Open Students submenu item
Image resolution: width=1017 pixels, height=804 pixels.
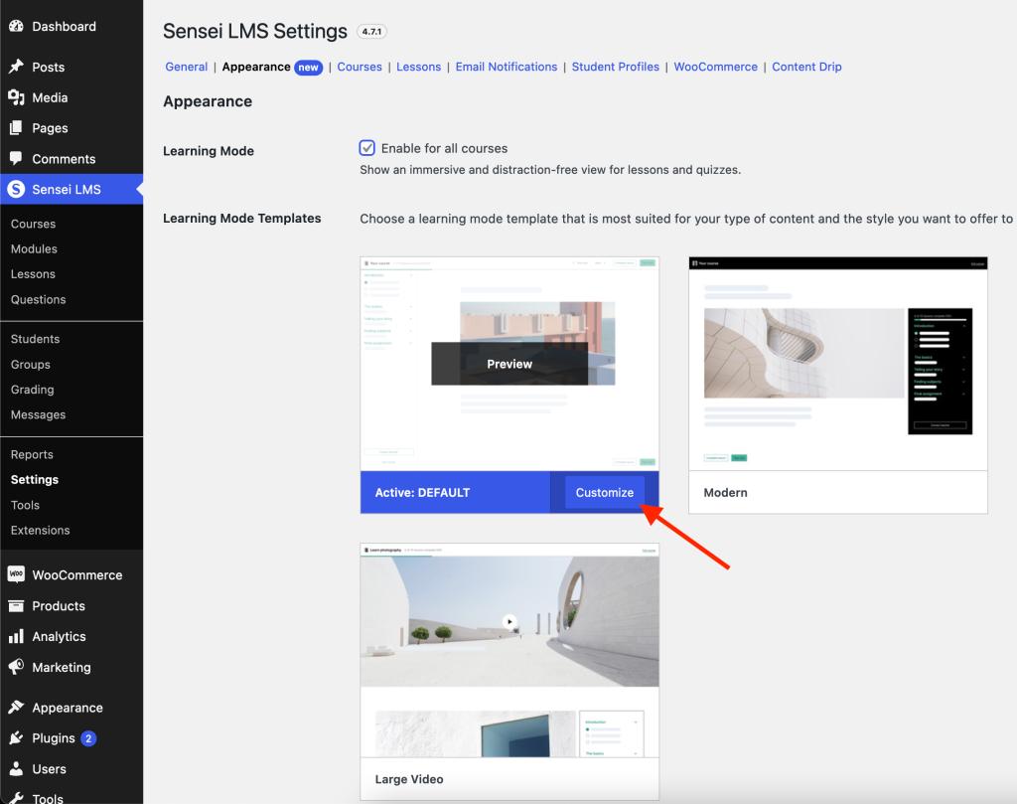[35, 339]
